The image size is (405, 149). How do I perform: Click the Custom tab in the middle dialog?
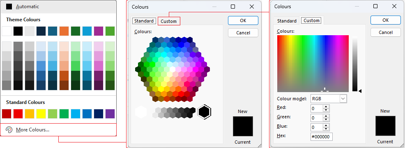[x=169, y=21]
